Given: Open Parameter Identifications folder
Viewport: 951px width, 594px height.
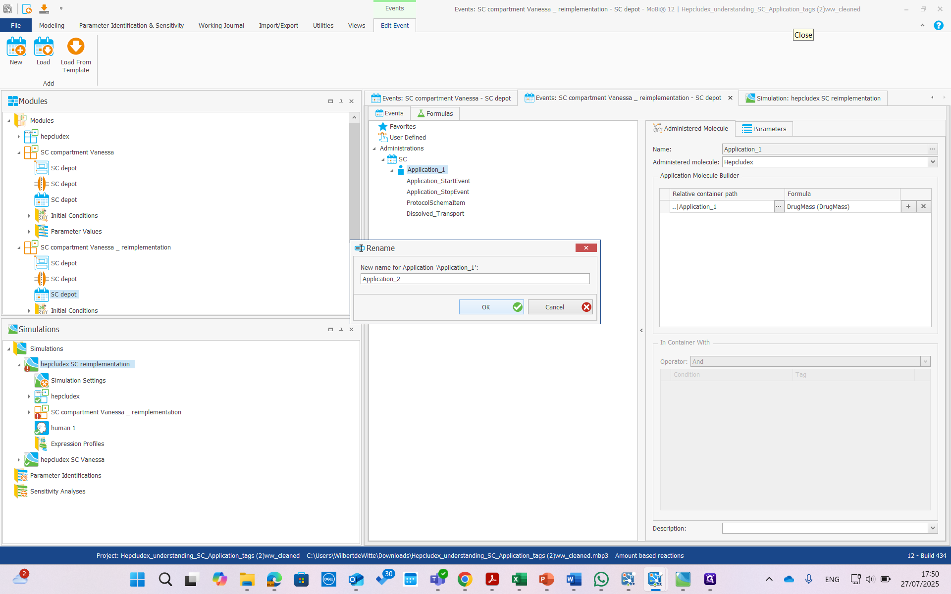Looking at the screenshot, I should 65,476.
